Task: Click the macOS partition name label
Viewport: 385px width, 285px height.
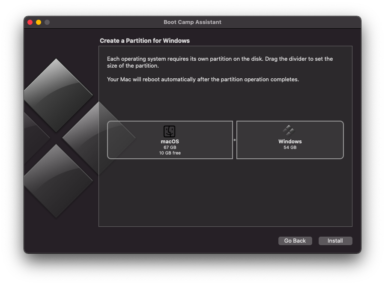Action: pos(170,142)
